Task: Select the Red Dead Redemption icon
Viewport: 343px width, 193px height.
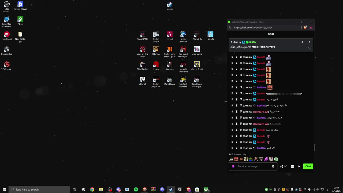Action: click(183, 52)
